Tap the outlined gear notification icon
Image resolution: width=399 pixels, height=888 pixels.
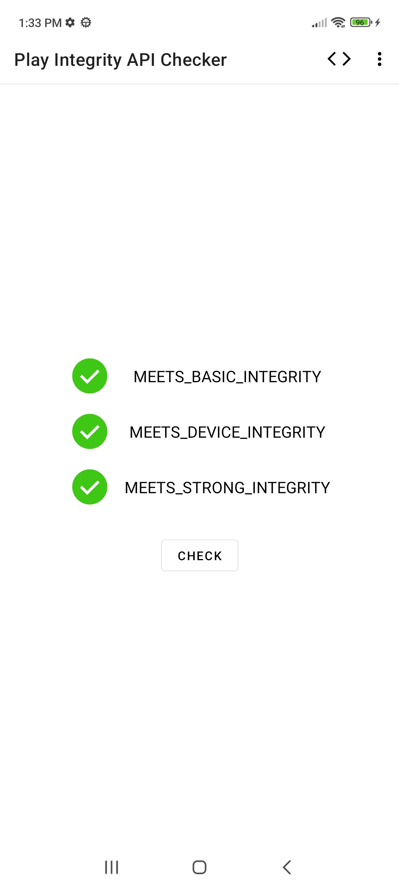[x=86, y=23]
